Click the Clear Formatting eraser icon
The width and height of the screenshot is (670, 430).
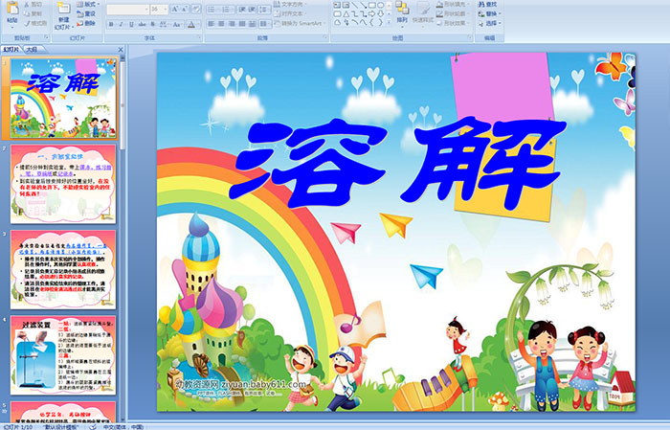(195, 9)
